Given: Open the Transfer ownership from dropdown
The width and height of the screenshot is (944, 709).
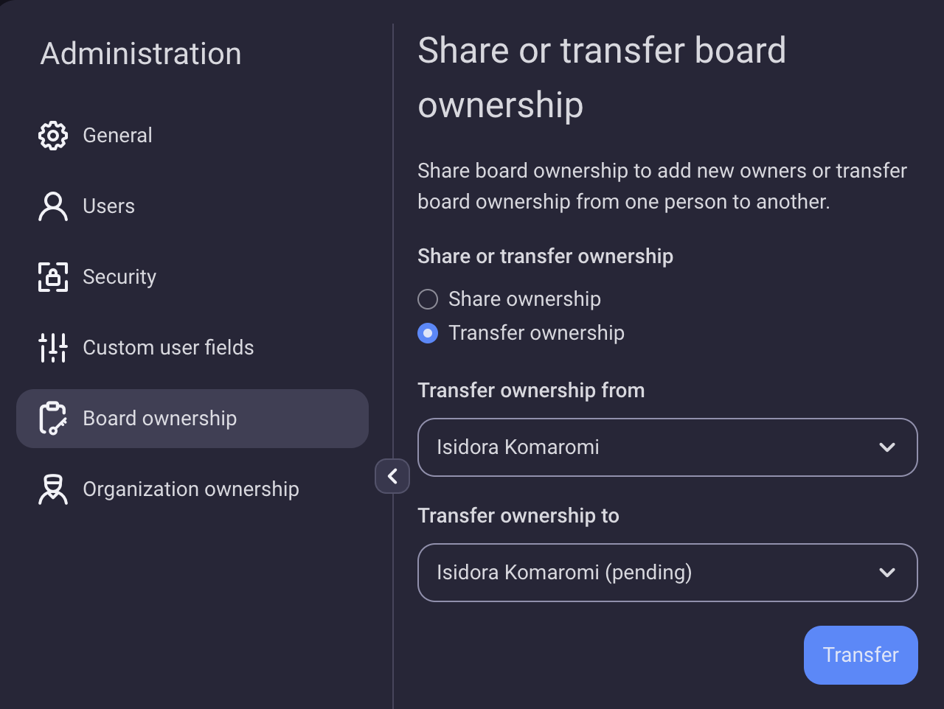Looking at the screenshot, I should point(667,447).
